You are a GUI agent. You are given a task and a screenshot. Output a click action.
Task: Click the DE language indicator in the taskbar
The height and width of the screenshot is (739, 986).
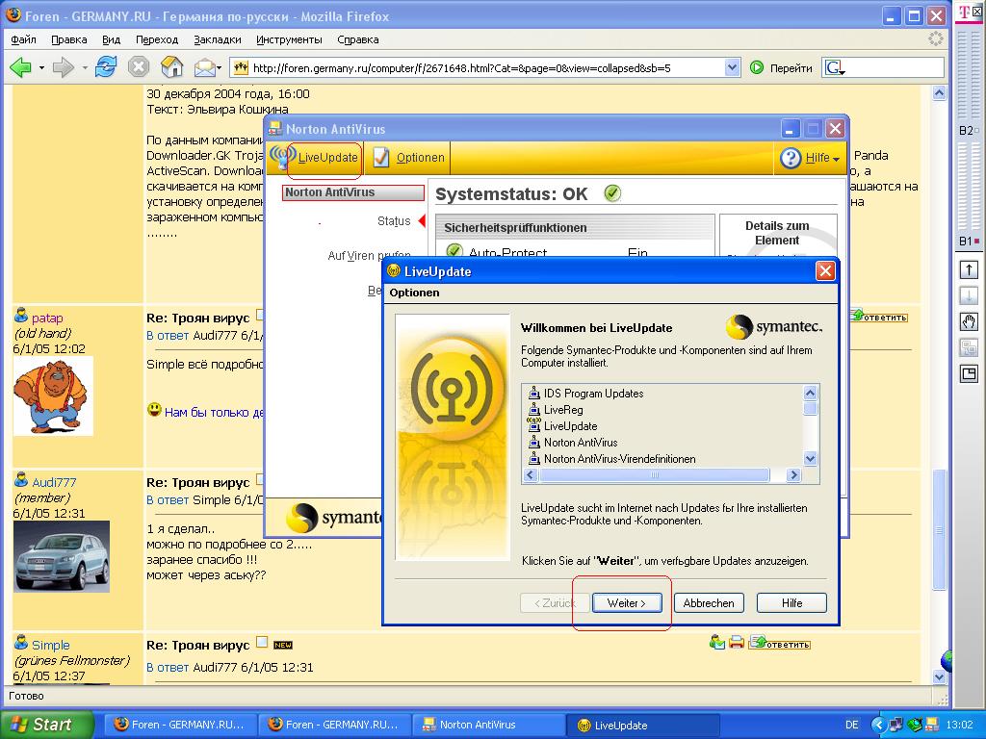tap(852, 725)
